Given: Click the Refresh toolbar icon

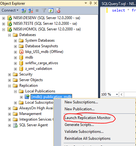Looking at the screenshot, I should point(51,11).
